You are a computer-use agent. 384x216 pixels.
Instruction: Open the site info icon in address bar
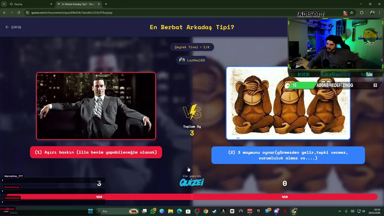pyautogui.click(x=27, y=13)
